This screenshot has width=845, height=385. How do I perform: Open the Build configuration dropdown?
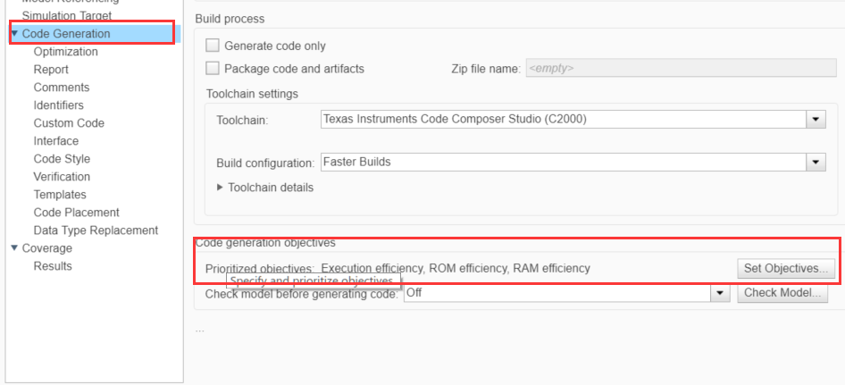(x=816, y=163)
